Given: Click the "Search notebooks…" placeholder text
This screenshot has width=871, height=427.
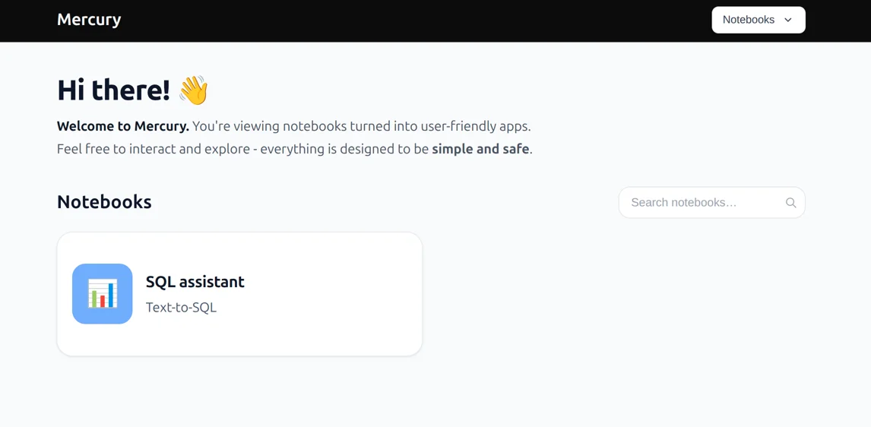Looking at the screenshot, I should tap(683, 203).
